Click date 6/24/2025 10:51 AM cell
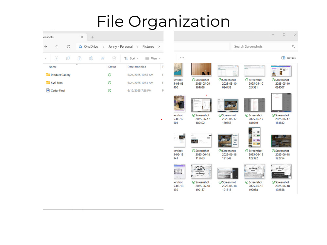 coord(140,83)
